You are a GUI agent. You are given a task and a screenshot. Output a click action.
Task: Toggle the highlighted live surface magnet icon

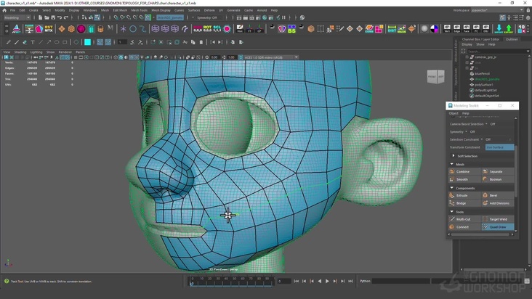(x=148, y=17)
